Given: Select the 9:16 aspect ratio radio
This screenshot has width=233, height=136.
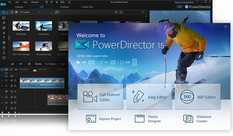Looking at the screenshot, I should click(122, 62).
